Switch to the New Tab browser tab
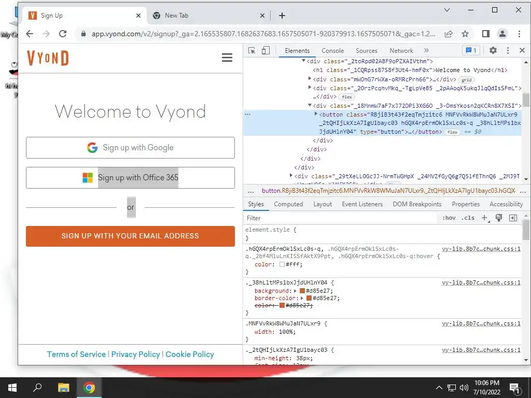The width and height of the screenshot is (531, 398). pyautogui.click(x=208, y=16)
